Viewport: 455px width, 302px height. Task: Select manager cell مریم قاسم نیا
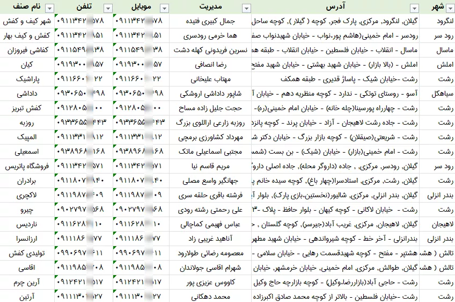(x=210, y=166)
